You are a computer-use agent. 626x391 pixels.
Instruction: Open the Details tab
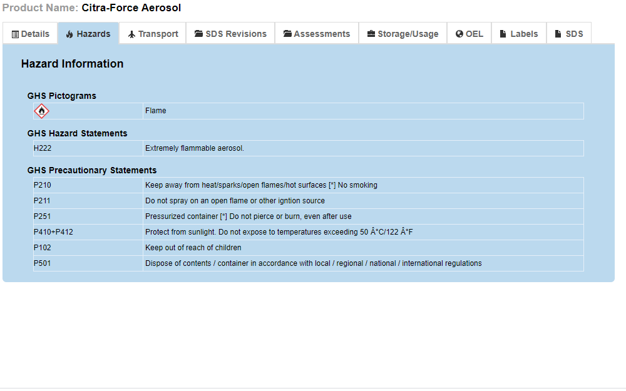pyautogui.click(x=30, y=34)
